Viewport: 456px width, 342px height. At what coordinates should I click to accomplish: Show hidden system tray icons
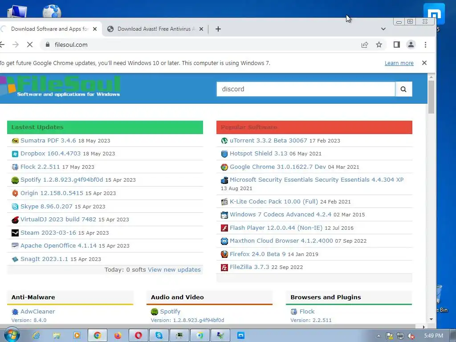pos(379,336)
